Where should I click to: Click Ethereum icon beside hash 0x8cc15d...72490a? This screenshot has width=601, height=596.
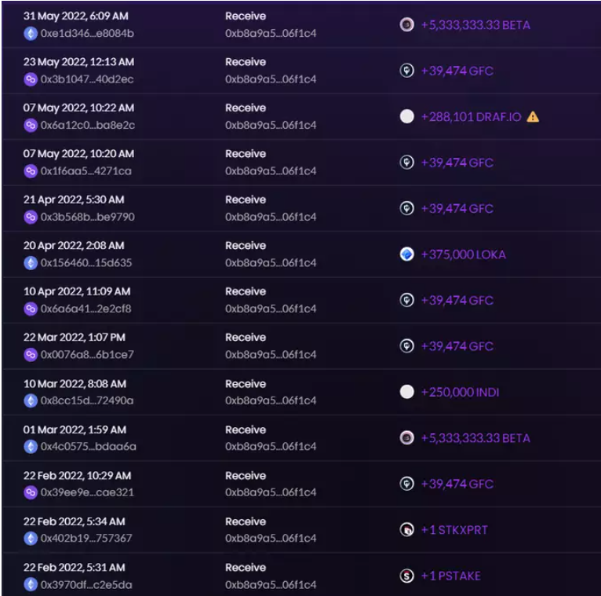tap(31, 400)
